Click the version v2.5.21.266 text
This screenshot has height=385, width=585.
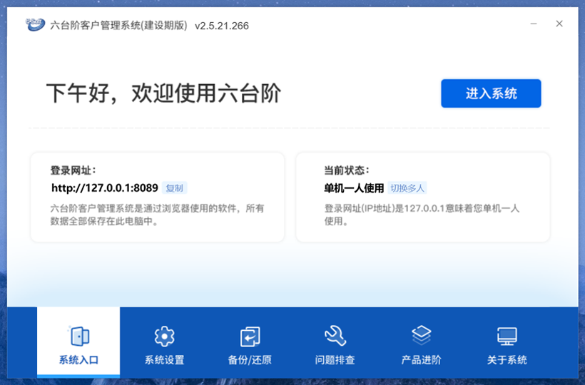[x=222, y=26]
